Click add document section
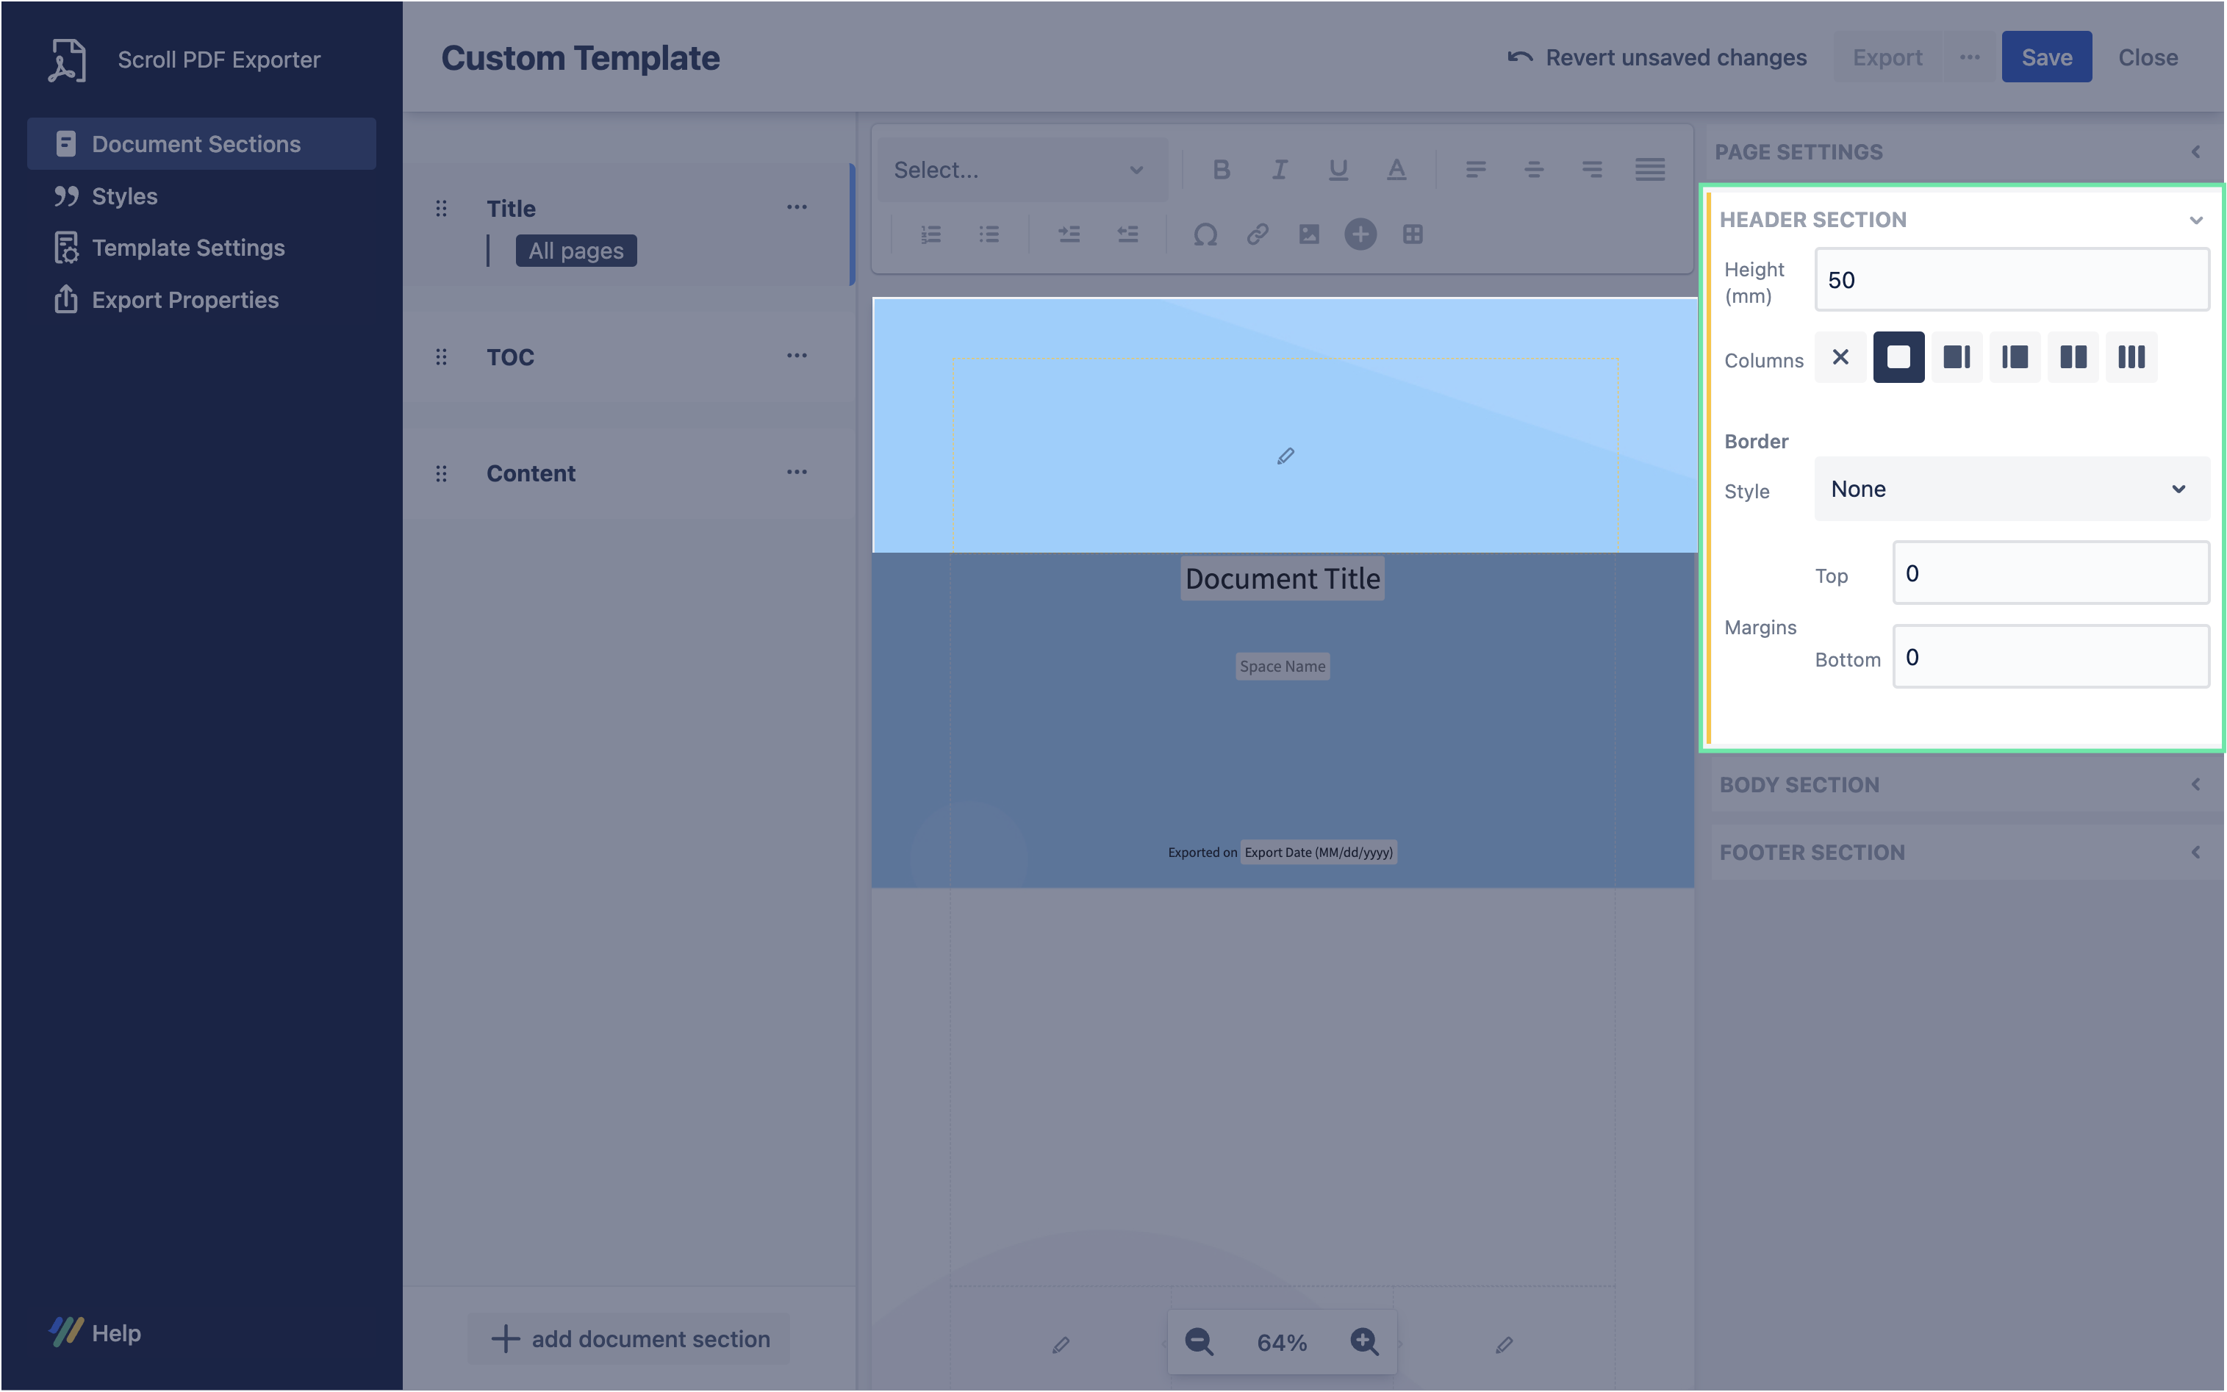 point(630,1338)
